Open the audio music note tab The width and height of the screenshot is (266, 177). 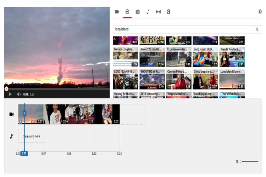(x=148, y=12)
